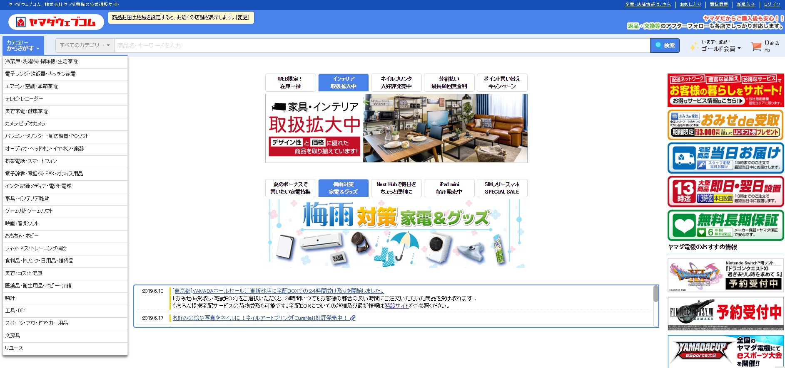This screenshot has height=368, width=785.
Task: Open the same-day delivery truck banner
Action: [x=725, y=158]
